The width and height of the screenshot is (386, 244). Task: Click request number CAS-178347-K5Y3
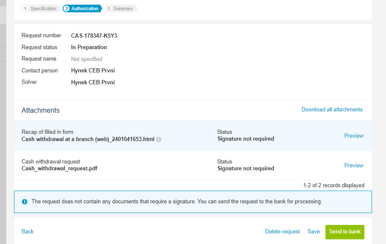(94, 36)
